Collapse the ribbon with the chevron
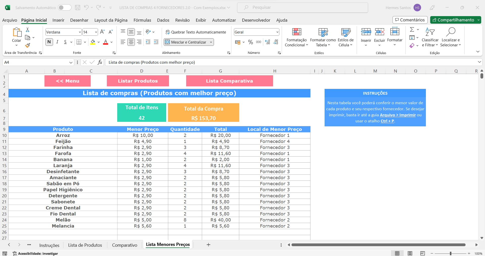The height and width of the screenshot is (256, 485). point(478,52)
